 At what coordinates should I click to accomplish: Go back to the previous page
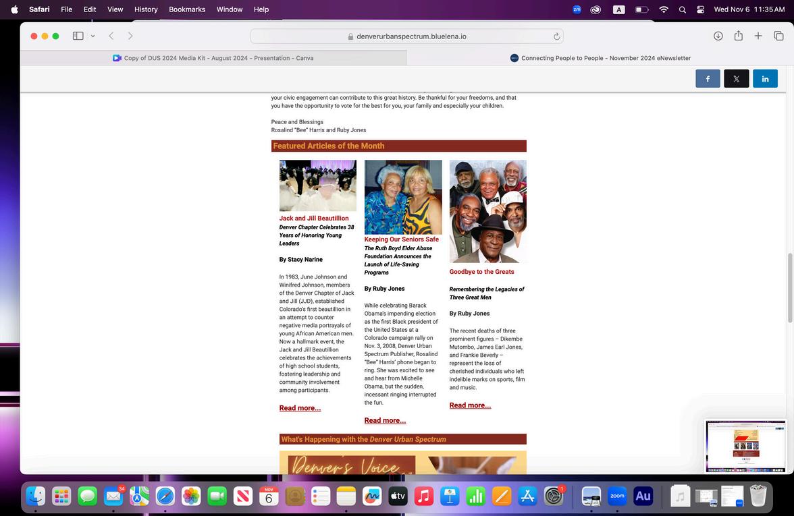[111, 36]
